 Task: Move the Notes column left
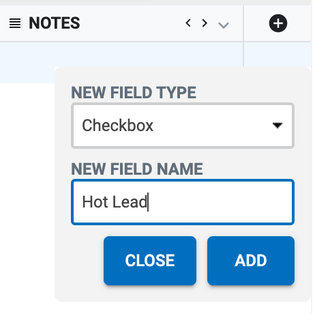(x=188, y=23)
